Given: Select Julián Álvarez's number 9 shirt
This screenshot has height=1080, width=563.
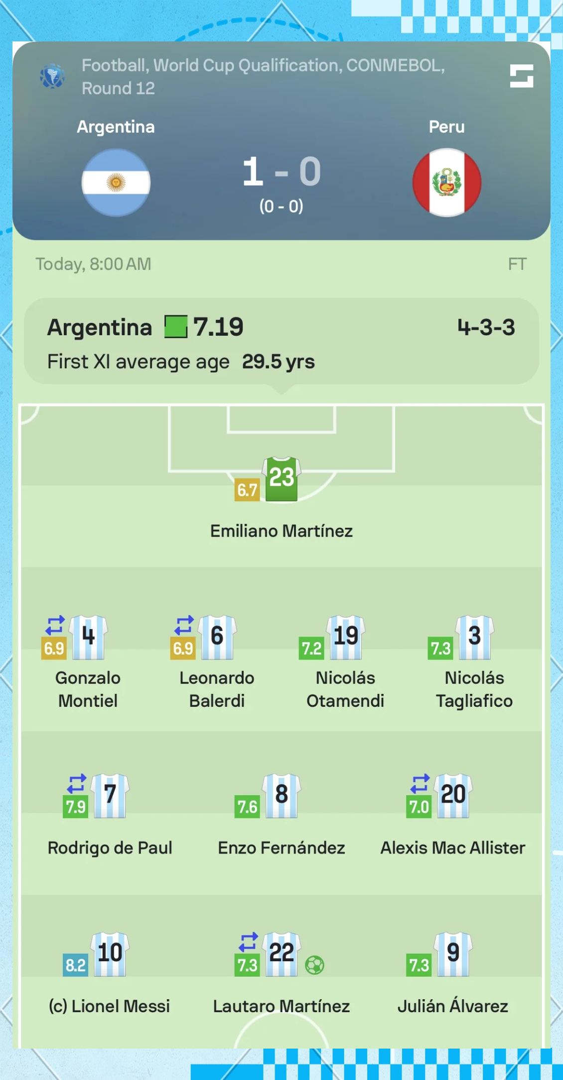Looking at the screenshot, I should click(x=453, y=954).
